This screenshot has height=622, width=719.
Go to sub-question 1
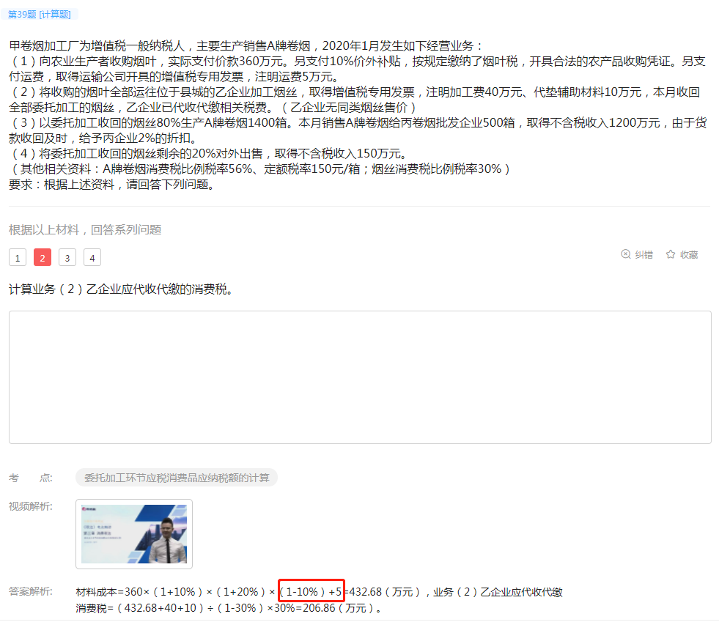[18, 257]
